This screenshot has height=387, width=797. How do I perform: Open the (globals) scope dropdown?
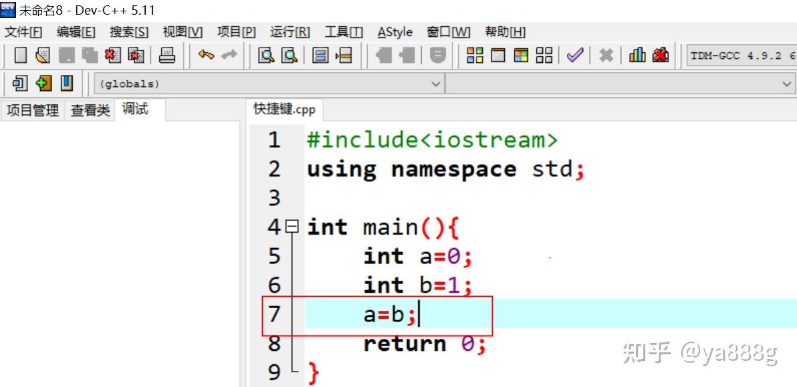click(x=269, y=84)
